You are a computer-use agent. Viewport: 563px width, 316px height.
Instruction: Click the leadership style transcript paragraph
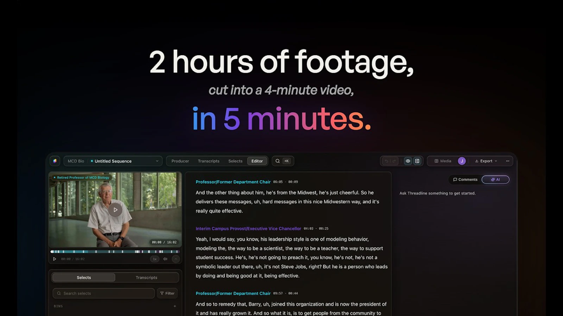(292, 257)
